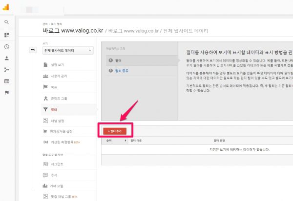Select step 1 필터 in education panel

141,60
